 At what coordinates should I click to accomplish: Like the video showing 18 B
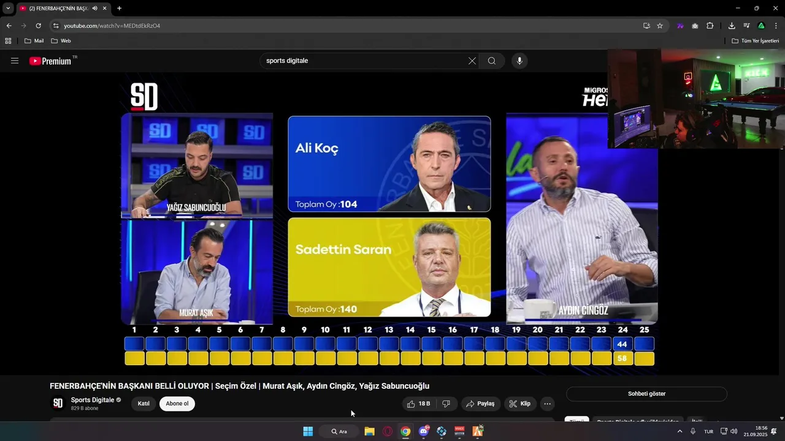pos(419,404)
